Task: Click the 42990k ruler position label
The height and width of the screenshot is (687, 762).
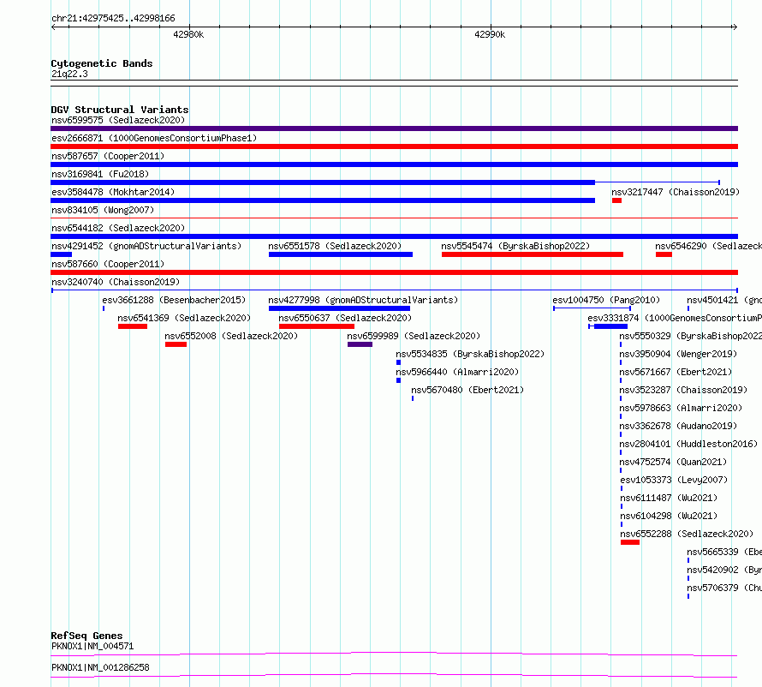Action: pyautogui.click(x=490, y=34)
